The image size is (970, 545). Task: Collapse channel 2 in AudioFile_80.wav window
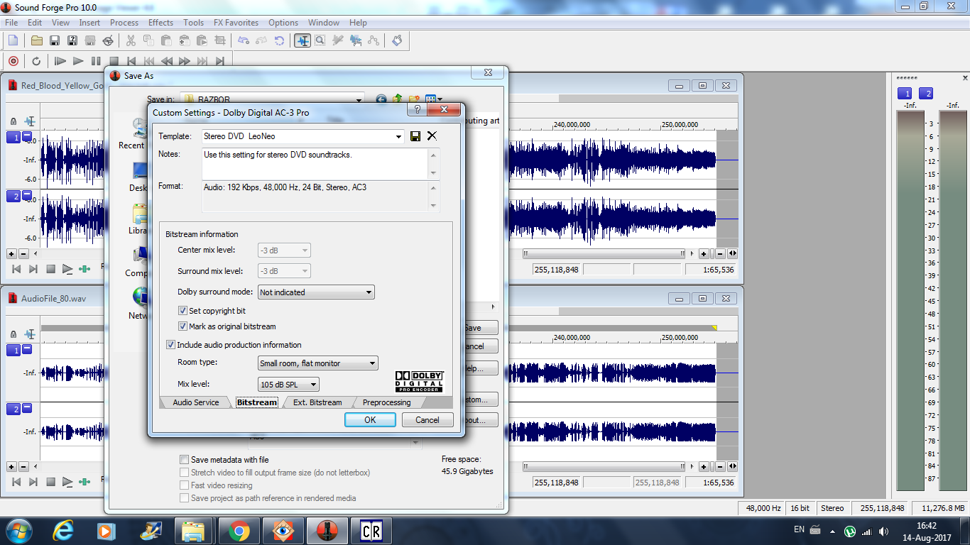(x=27, y=408)
